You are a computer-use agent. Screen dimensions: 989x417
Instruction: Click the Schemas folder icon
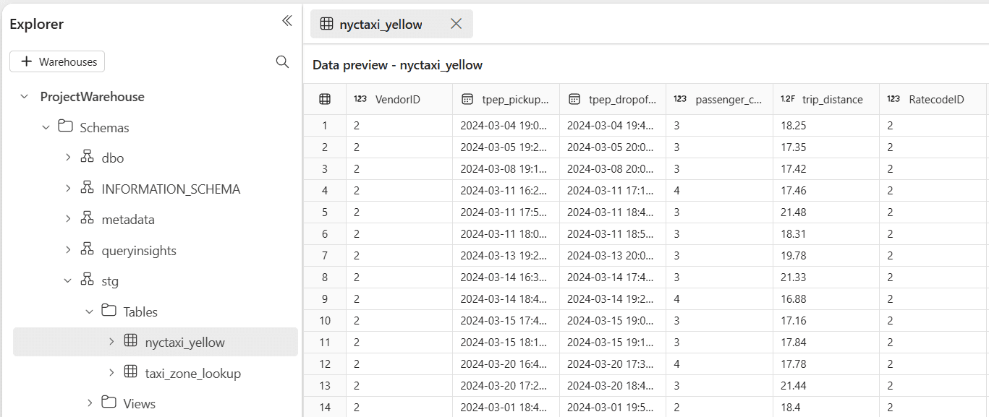pyautogui.click(x=66, y=126)
